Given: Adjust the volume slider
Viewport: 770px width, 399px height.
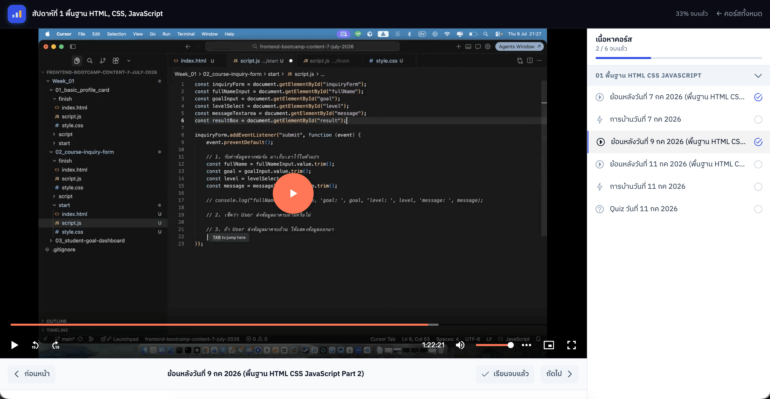Looking at the screenshot, I should tap(494, 345).
